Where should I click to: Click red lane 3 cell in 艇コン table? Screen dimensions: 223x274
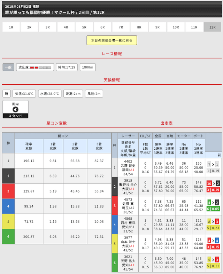pos(8,191)
